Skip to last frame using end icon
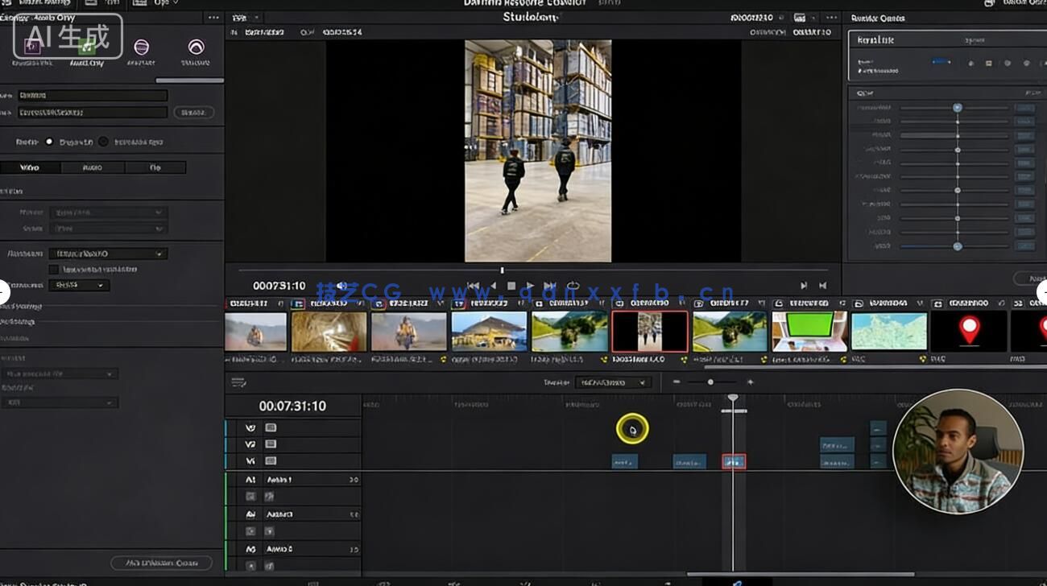 pyautogui.click(x=821, y=284)
